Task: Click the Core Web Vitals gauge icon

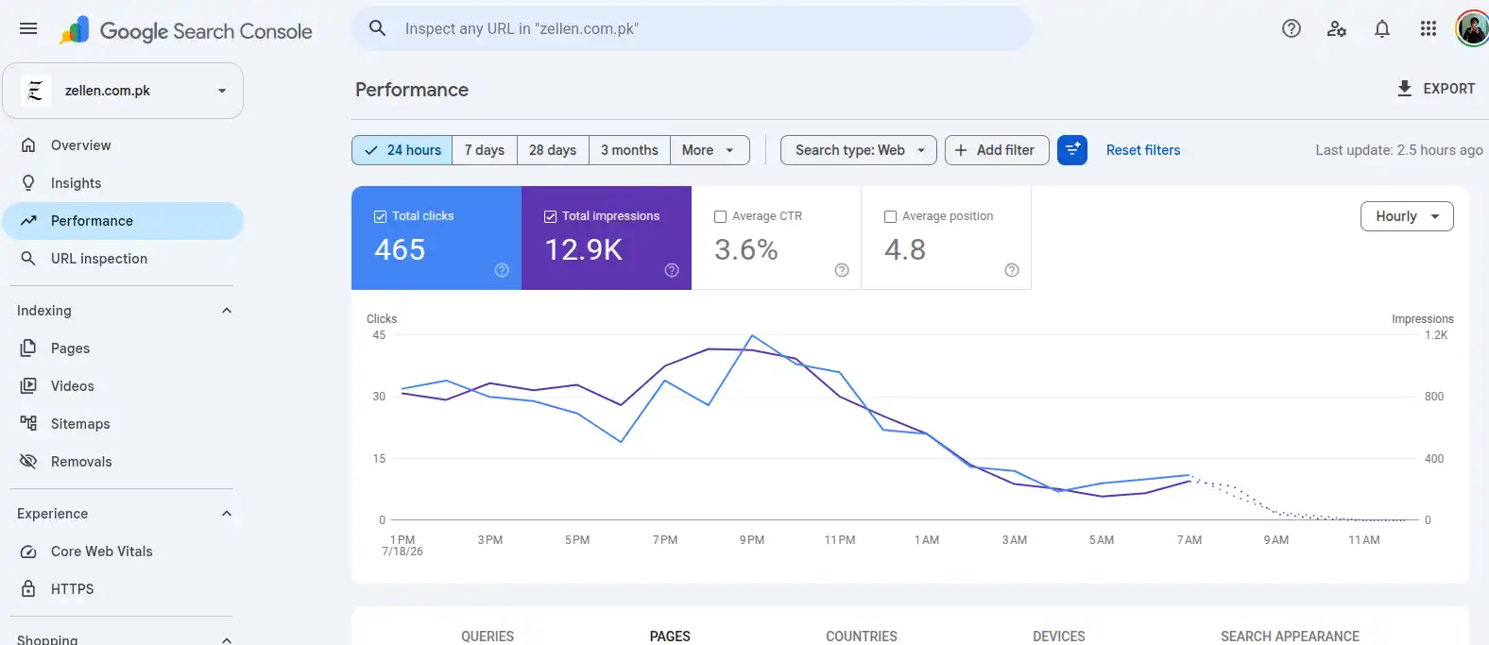Action: pos(28,552)
